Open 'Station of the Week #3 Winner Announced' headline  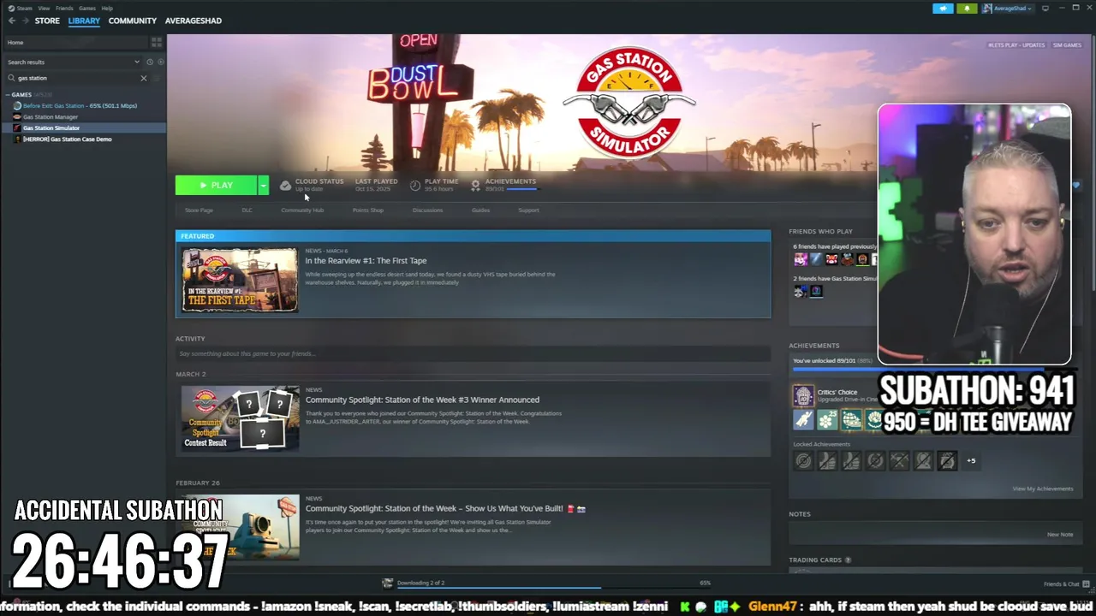[422, 400]
